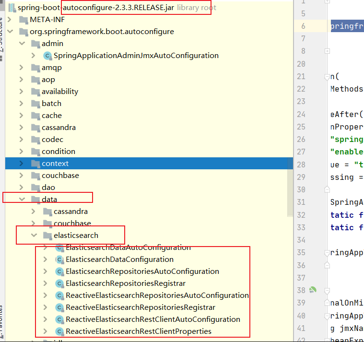Viewport: 364px width, 342px height.
Task: Select the couchbase package above dao
Action: pos(60,176)
